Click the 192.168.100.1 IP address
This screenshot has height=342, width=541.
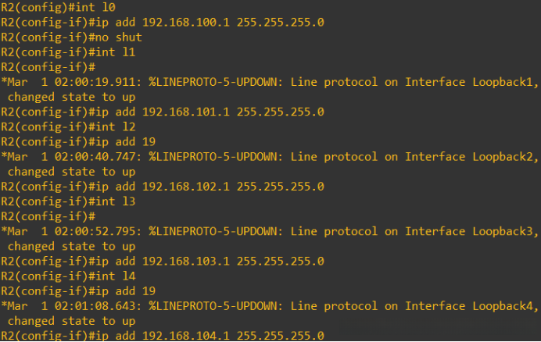(x=185, y=23)
